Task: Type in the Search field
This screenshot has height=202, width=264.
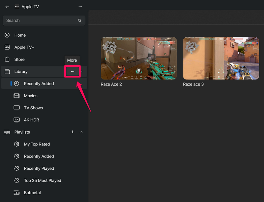Action: [40, 21]
